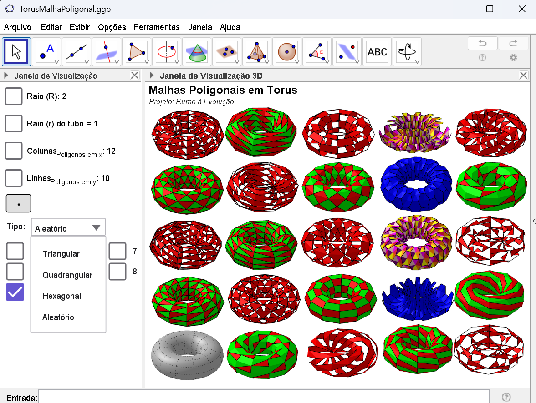The width and height of the screenshot is (536, 403).
Task: Select the Point tool
Action: [46, 52]
